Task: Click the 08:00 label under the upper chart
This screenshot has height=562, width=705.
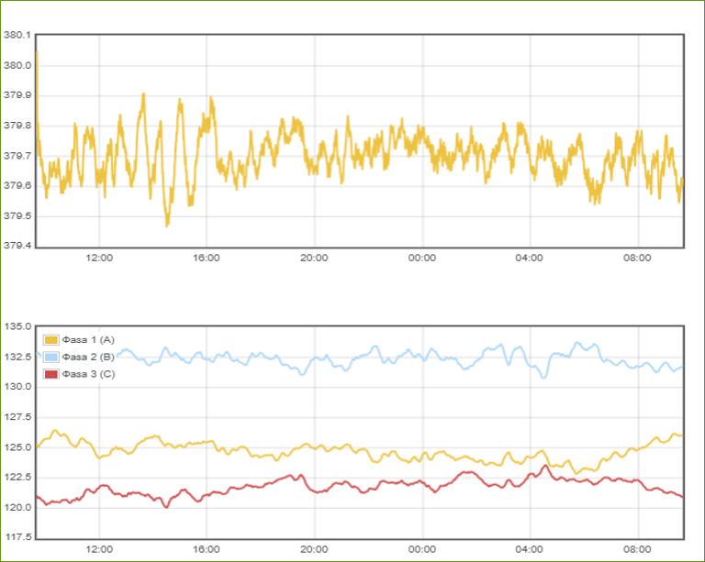Action: pos(637,259)
